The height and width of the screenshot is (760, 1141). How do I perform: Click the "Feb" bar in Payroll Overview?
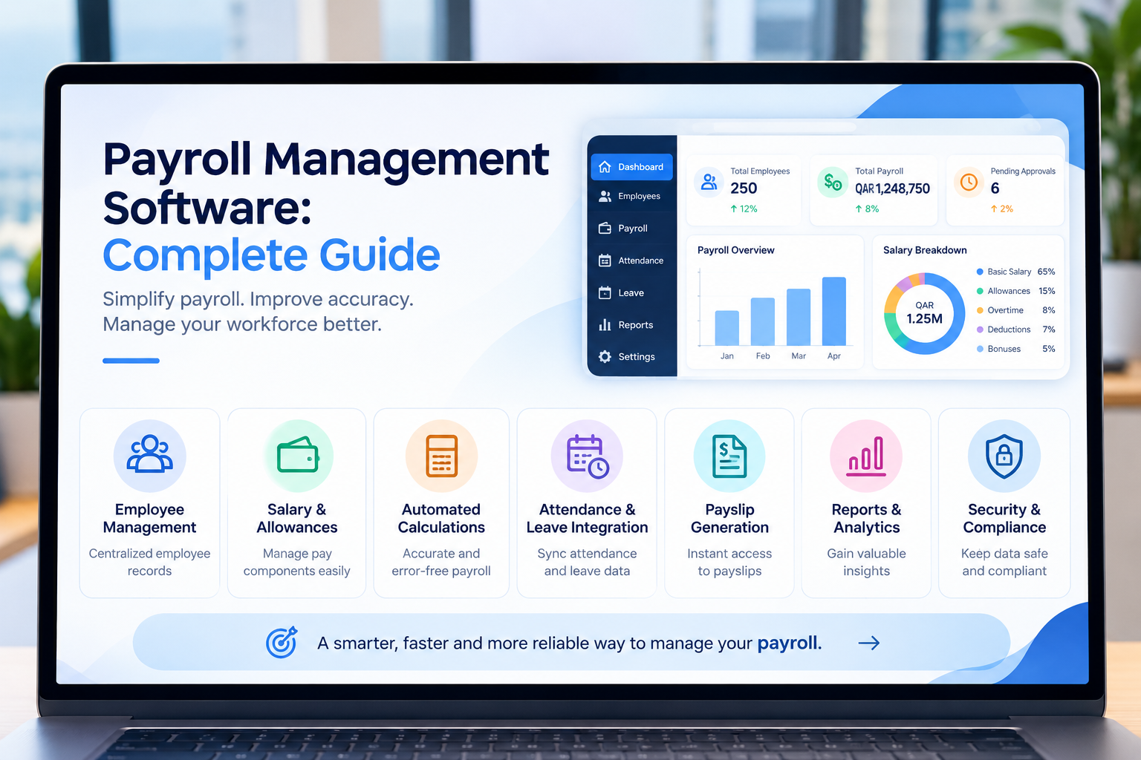coord(763,321)
